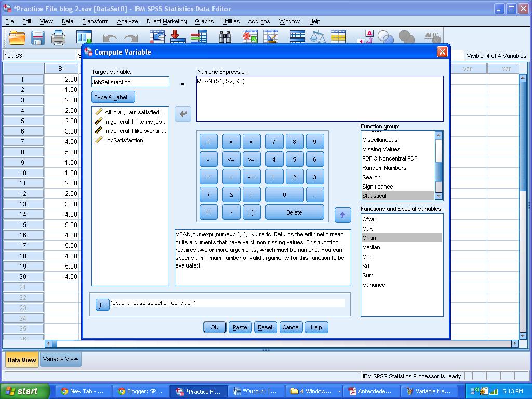
Task: Click the Go to case icon
Action: 157,37
